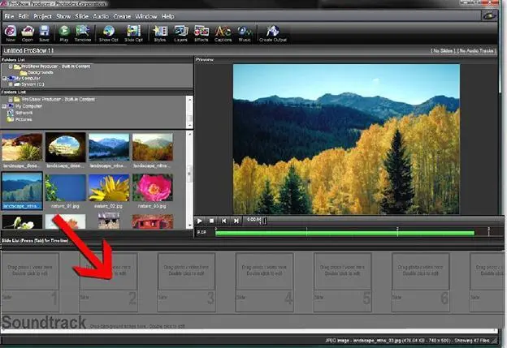Expand System (C:) drive node
This screenshot has height=348, width=507.
(x=11, y=84)
